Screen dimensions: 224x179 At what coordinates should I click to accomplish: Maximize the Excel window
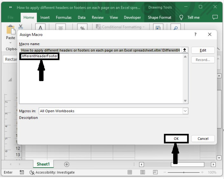click(x=200, y=7)
